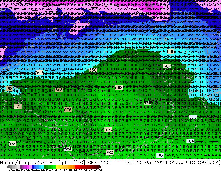Click the bright red swatch on the scale

pyautogui.click(x=76, y=166)
